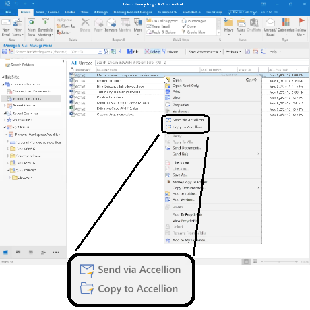Click the Done quick step
Screen dimensions: 310x310
point(189,26)
